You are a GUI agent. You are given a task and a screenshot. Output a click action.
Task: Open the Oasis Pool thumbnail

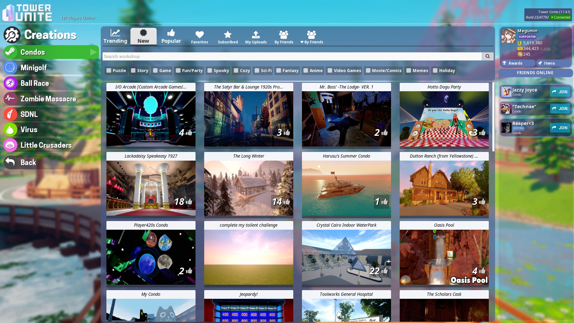point(444,257)
